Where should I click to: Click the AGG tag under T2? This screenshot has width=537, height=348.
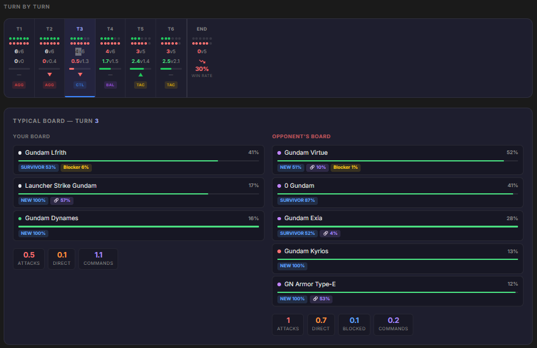click(50, 85)
